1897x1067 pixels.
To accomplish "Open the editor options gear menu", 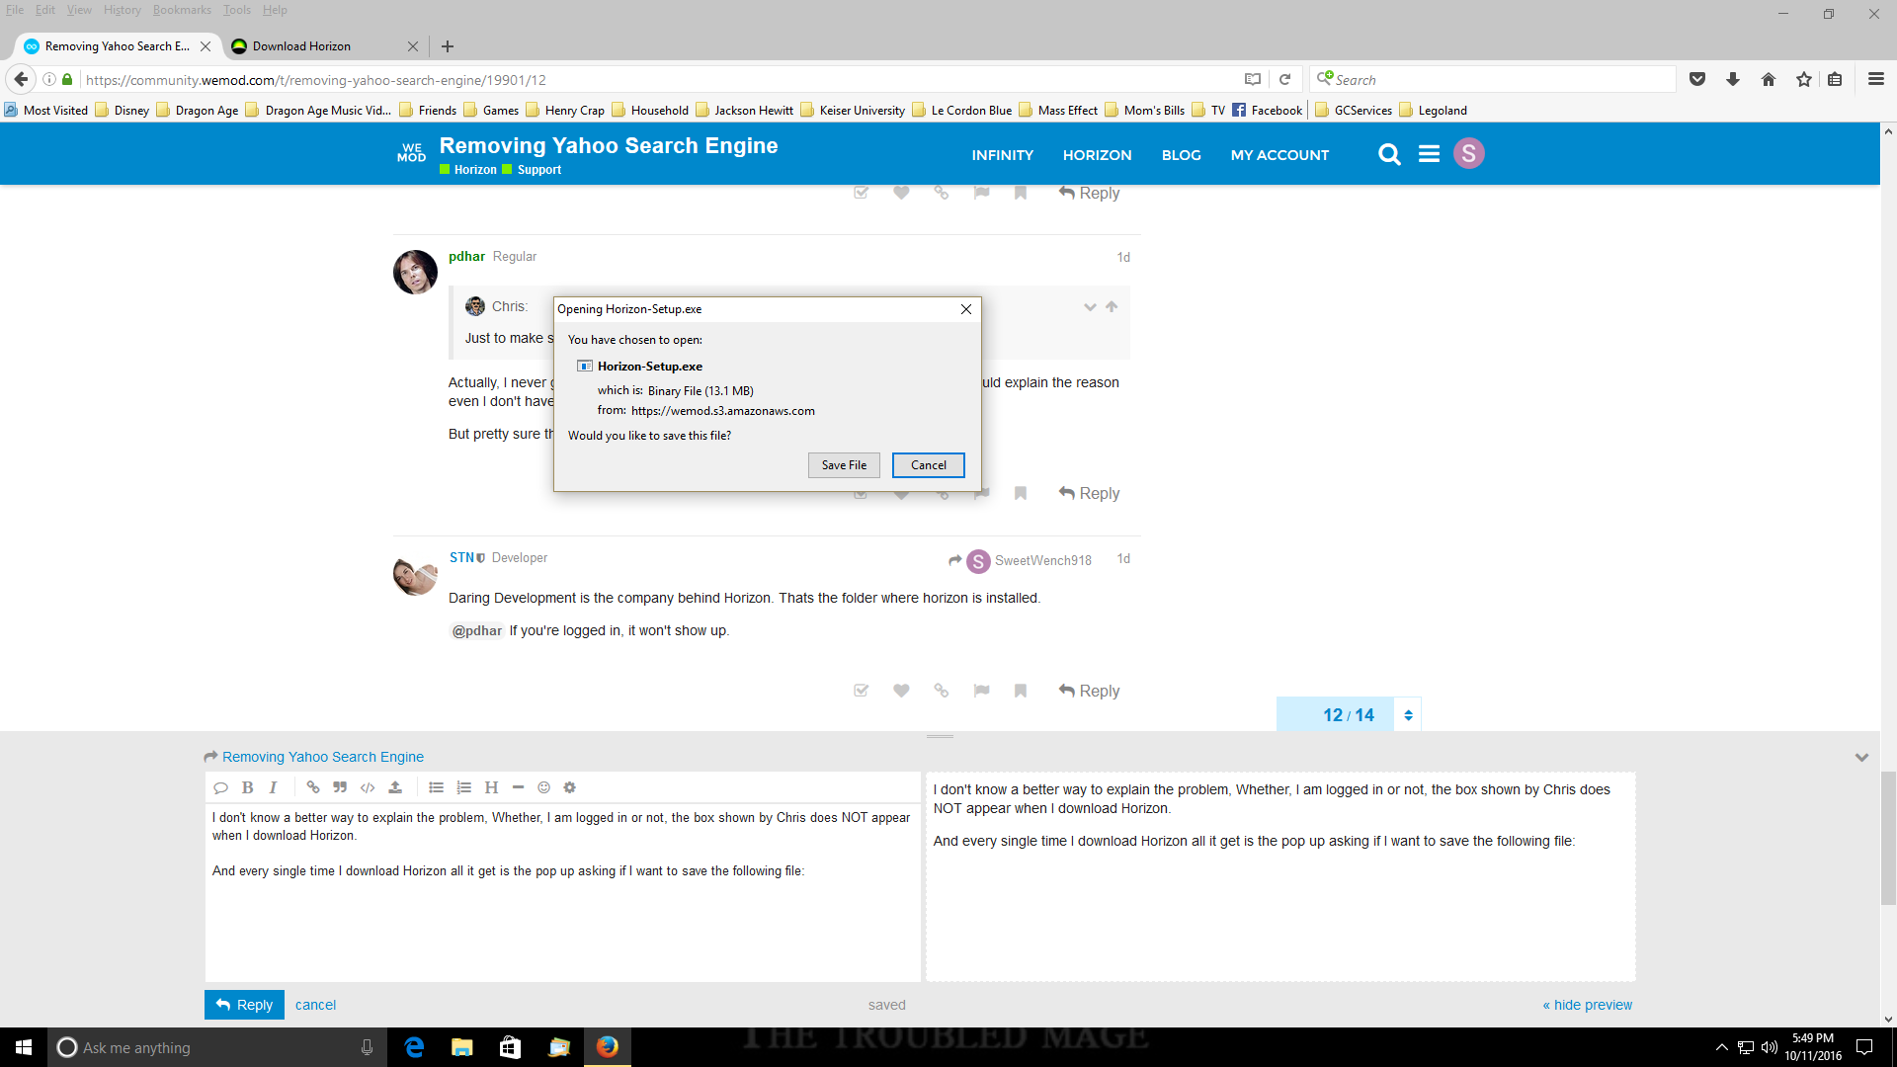I will pos(569,787).
